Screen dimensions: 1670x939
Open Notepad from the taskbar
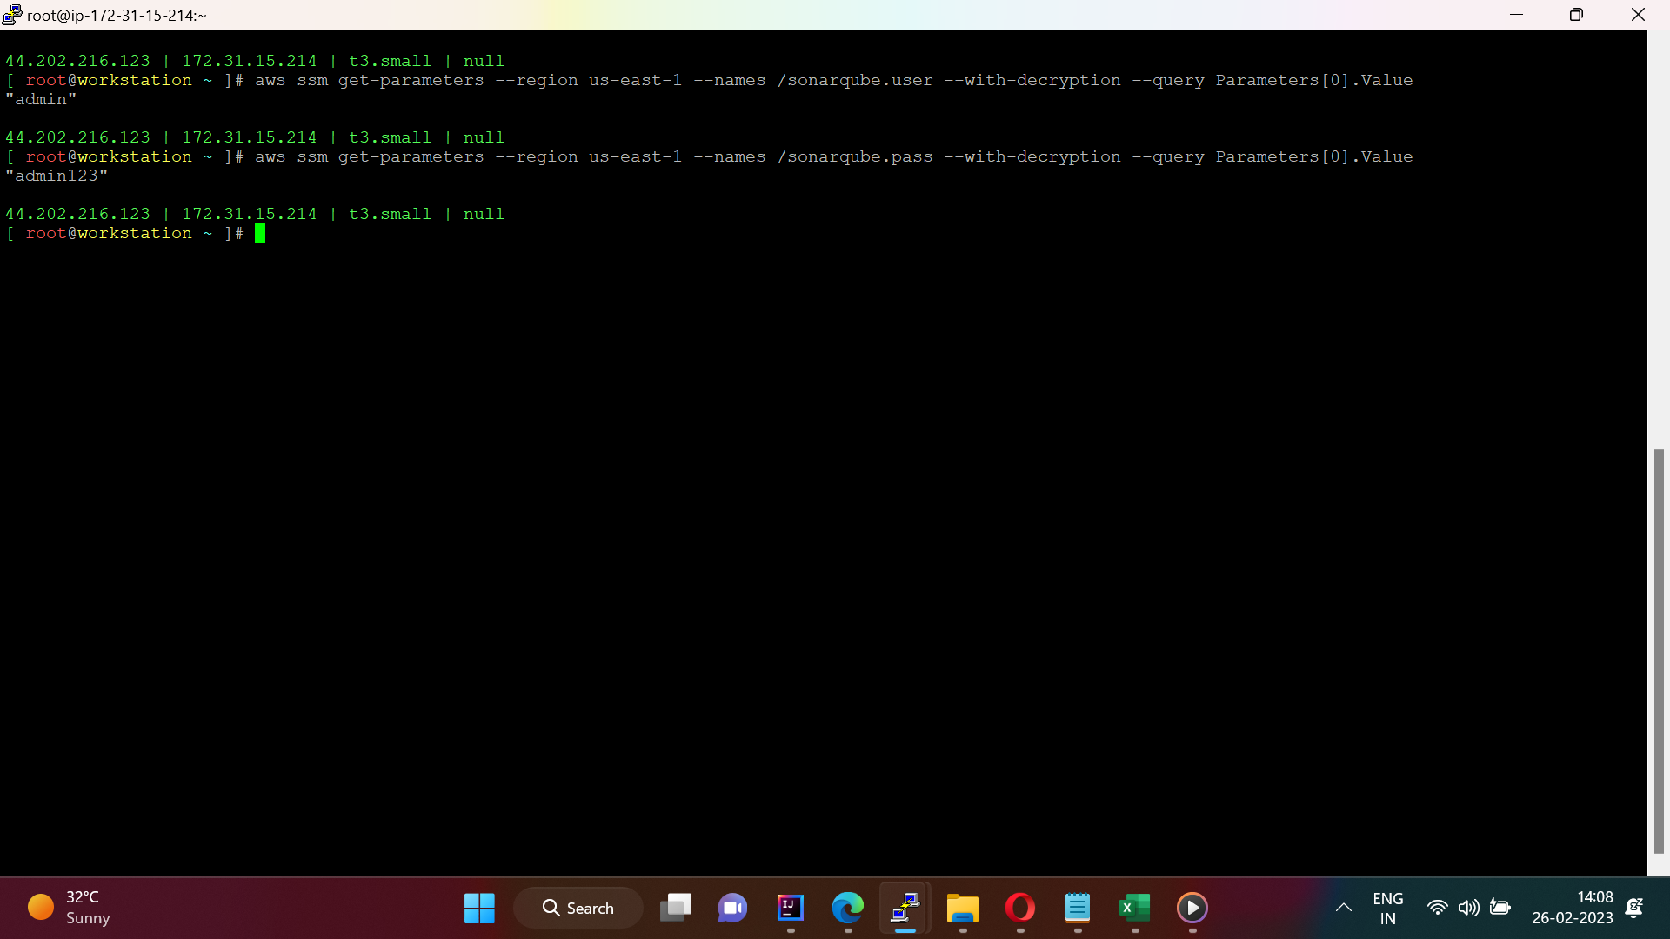tap(1078, 908)
